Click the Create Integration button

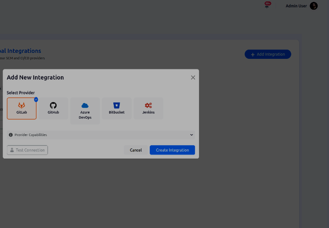tap(172, 150)
